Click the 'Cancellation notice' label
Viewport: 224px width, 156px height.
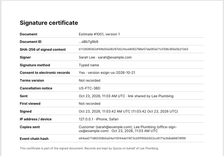(36, 88)
